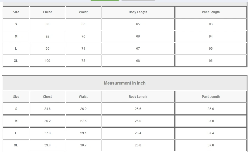Click the pant length value 93 cell
Screen dimensions: 248x153
pos(211,24)
